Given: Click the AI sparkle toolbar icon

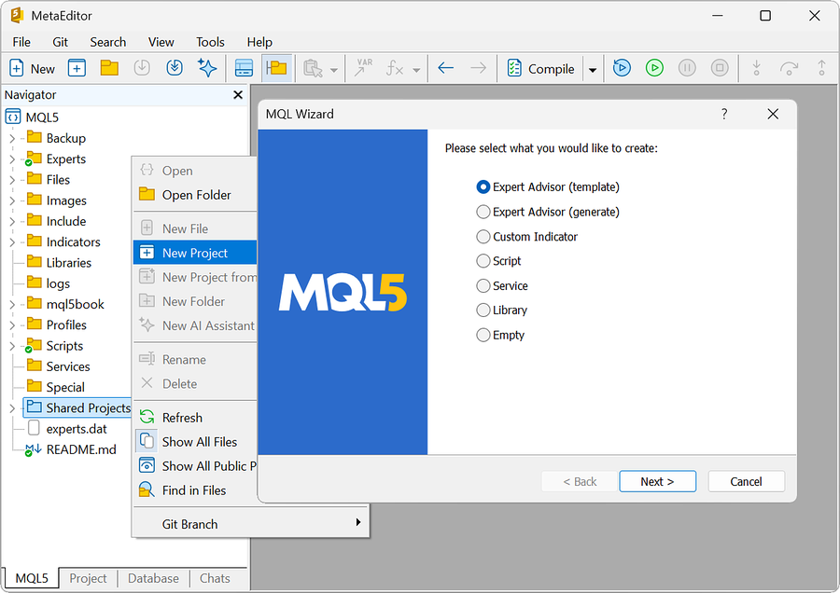Looking at the screenshot, I should (207, 68).
